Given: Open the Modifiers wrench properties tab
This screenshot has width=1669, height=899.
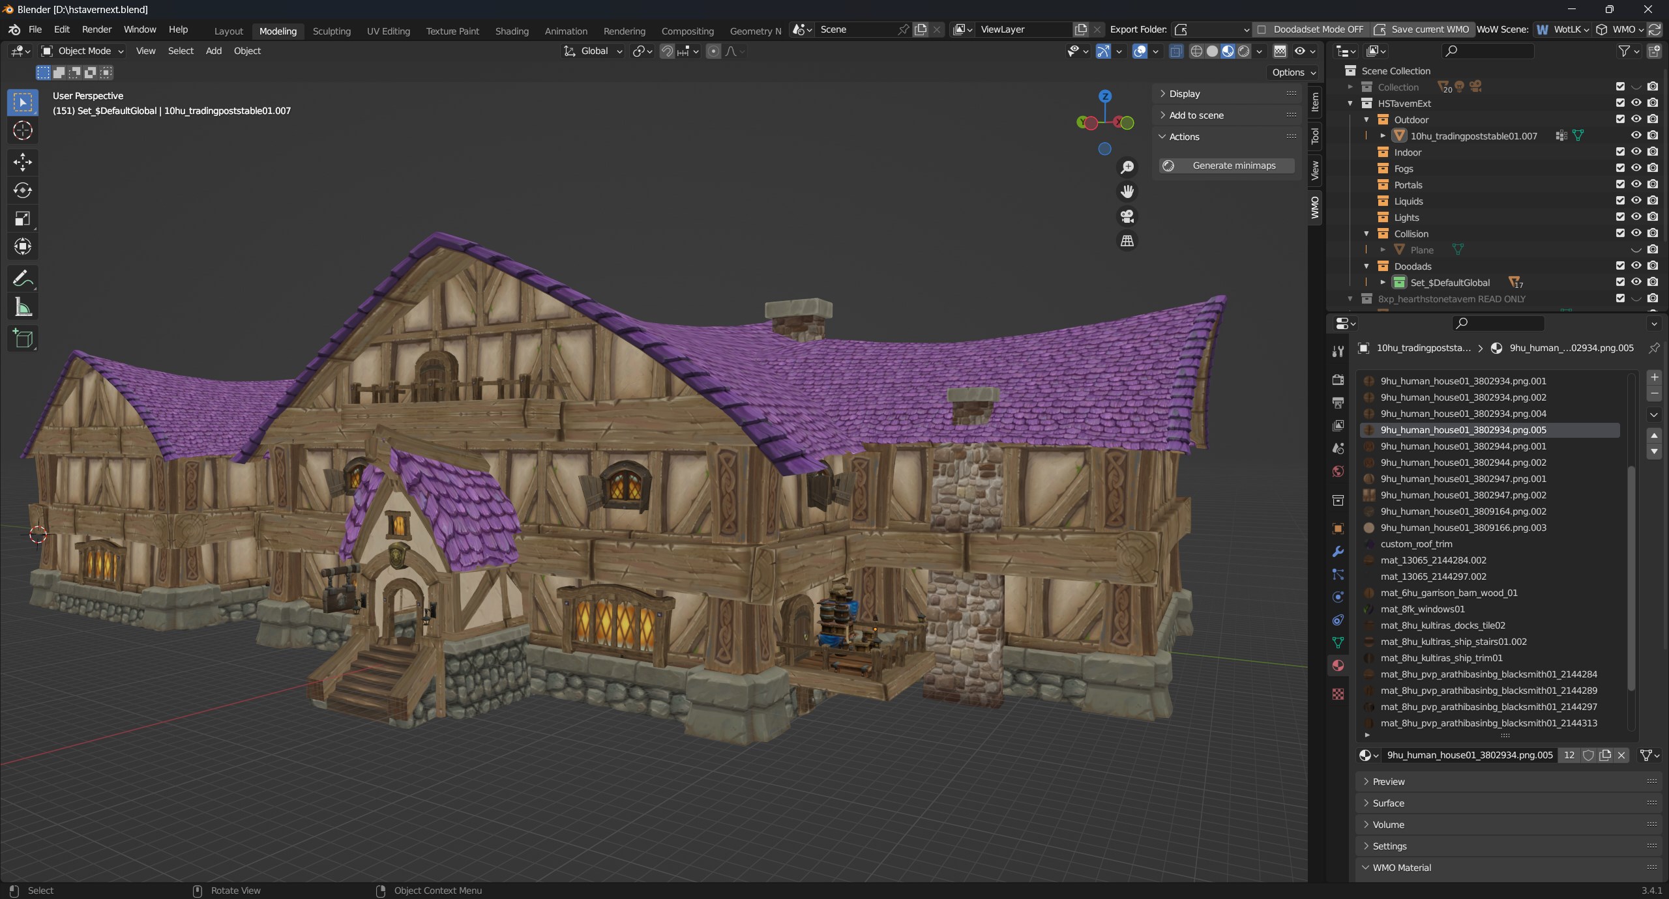Looking at the screenshot, I should click(1338, 551).
